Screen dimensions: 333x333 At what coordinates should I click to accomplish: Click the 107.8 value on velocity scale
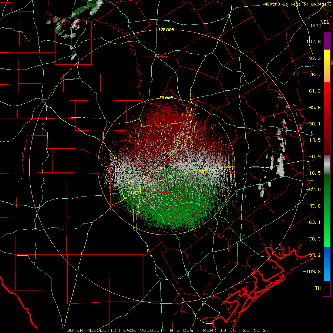[313, 41]
